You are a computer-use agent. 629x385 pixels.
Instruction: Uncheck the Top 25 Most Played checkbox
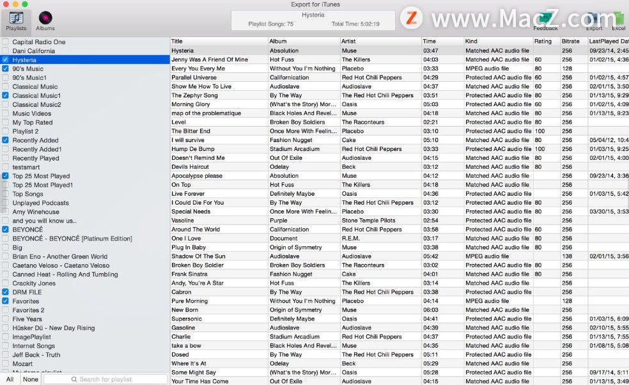pyautogui.click(x=5, y=176)
